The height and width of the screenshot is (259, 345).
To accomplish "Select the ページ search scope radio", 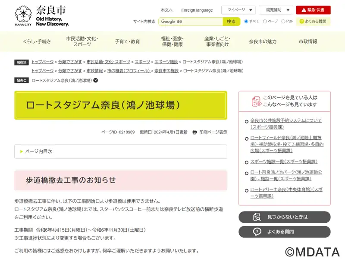I will coord(265,21).
